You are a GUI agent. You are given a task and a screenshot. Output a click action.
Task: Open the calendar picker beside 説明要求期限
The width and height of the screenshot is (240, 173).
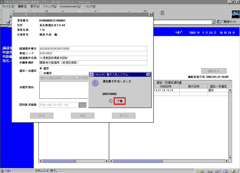click(82, 105)
